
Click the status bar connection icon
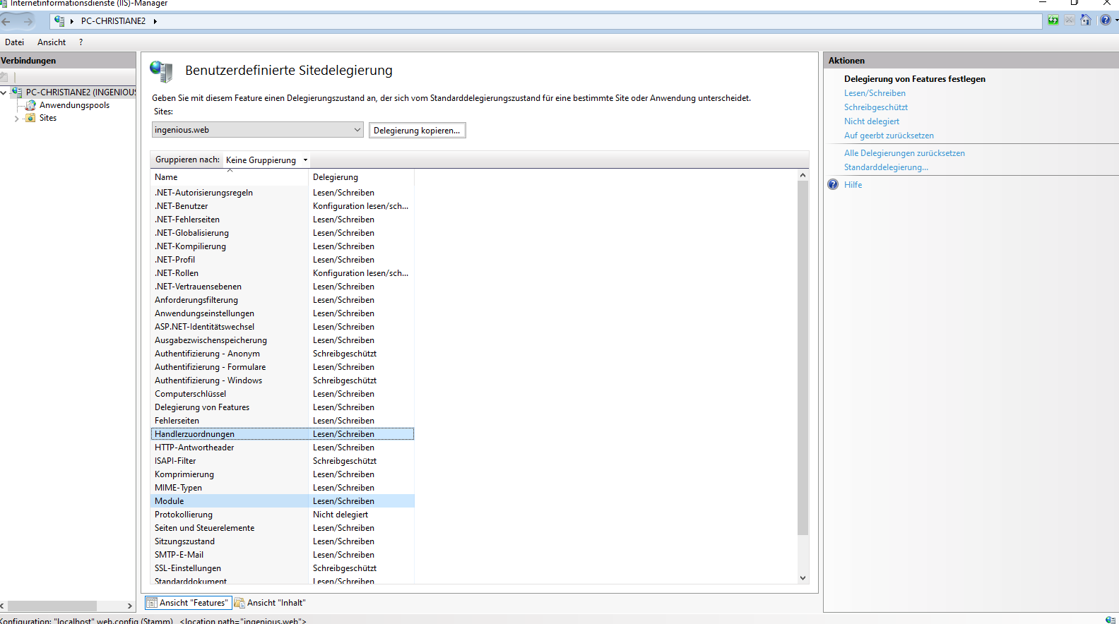point(1111,620)
